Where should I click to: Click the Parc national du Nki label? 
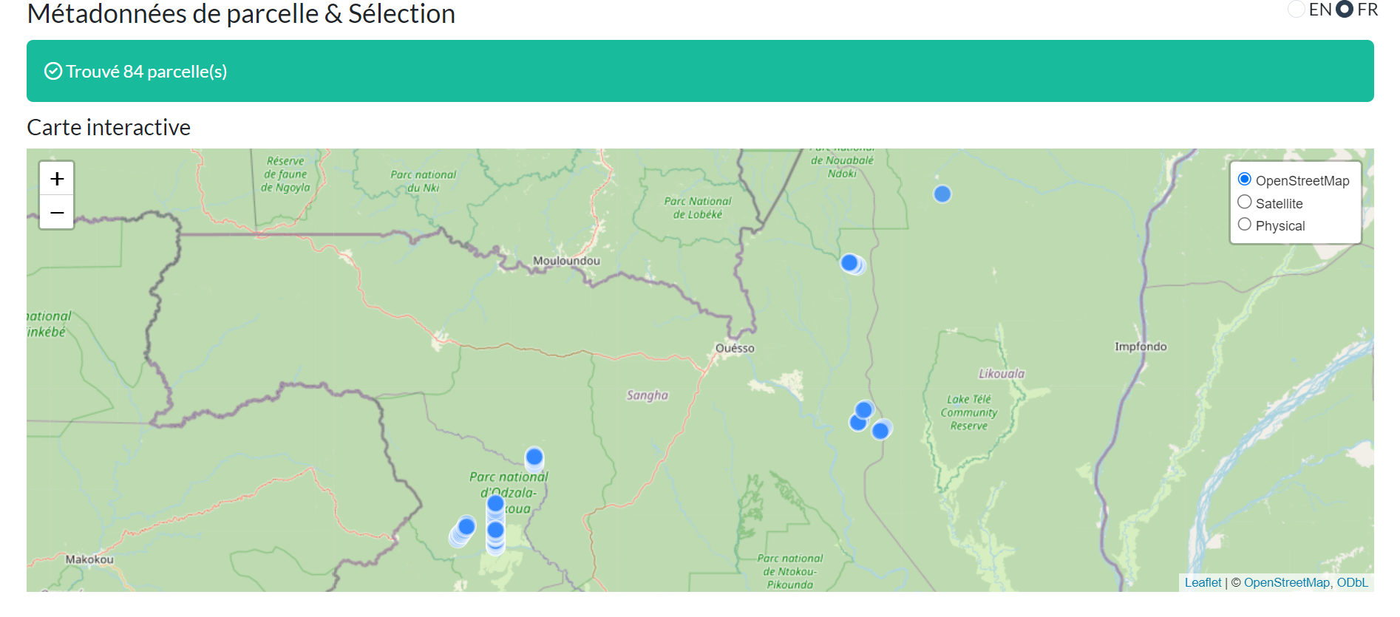[424, 181]
